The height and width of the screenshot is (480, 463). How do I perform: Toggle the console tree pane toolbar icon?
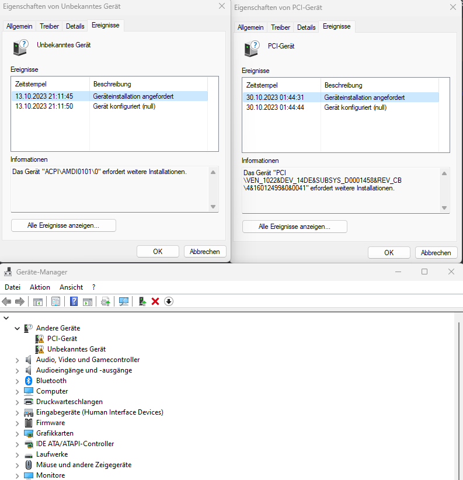point(38,301)
